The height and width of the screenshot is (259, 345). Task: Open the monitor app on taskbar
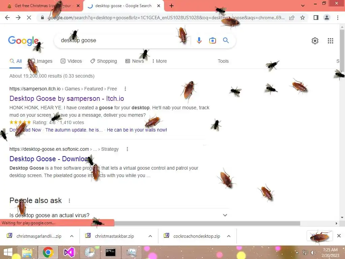point(131,252)
